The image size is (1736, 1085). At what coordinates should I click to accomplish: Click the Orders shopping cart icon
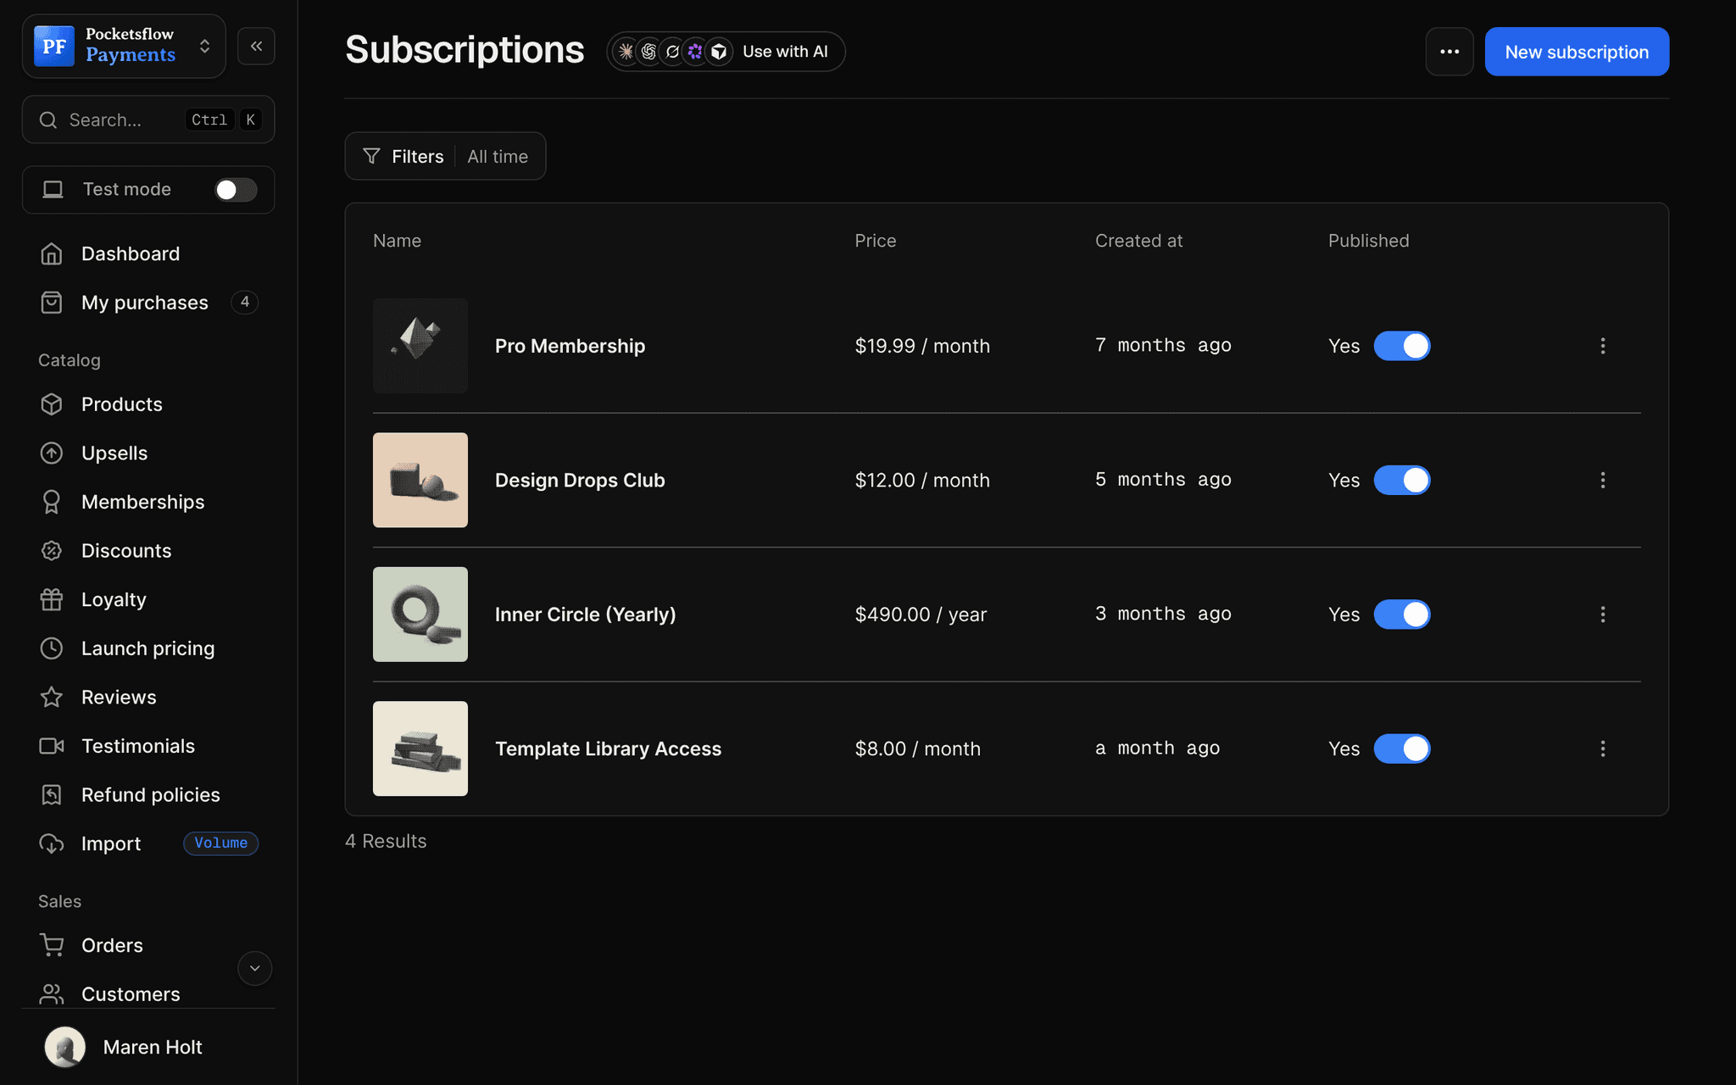(52, 945)
